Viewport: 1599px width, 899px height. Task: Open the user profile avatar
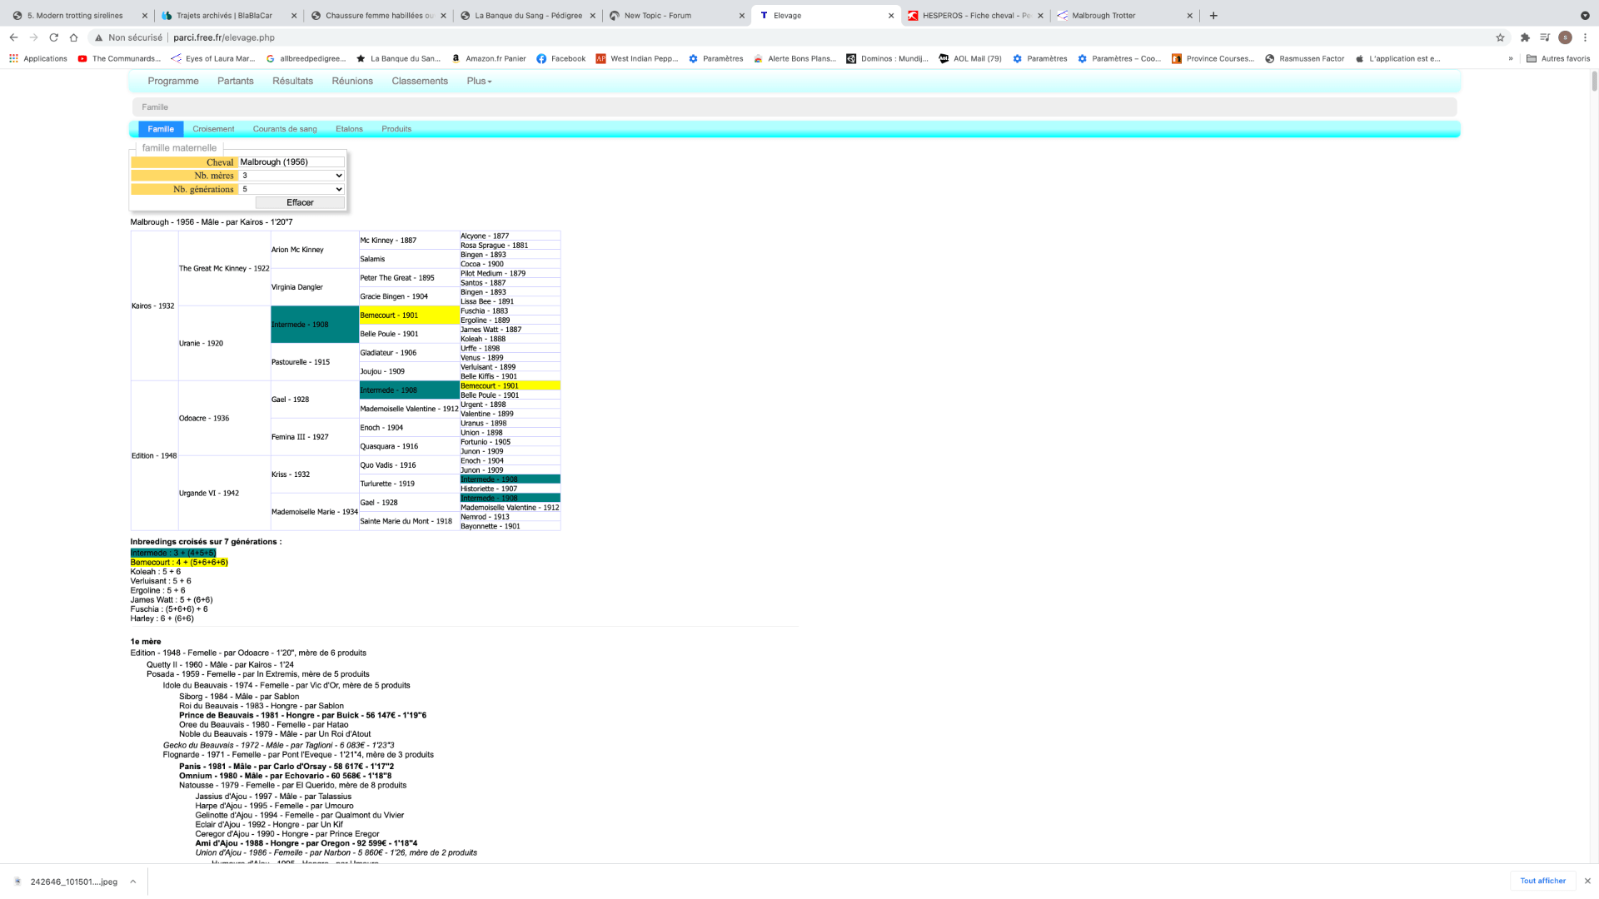tap(1565, 37)
